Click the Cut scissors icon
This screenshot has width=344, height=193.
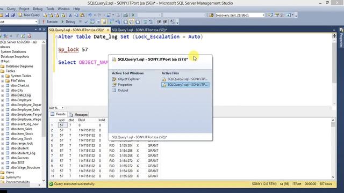tap(70, 15)
